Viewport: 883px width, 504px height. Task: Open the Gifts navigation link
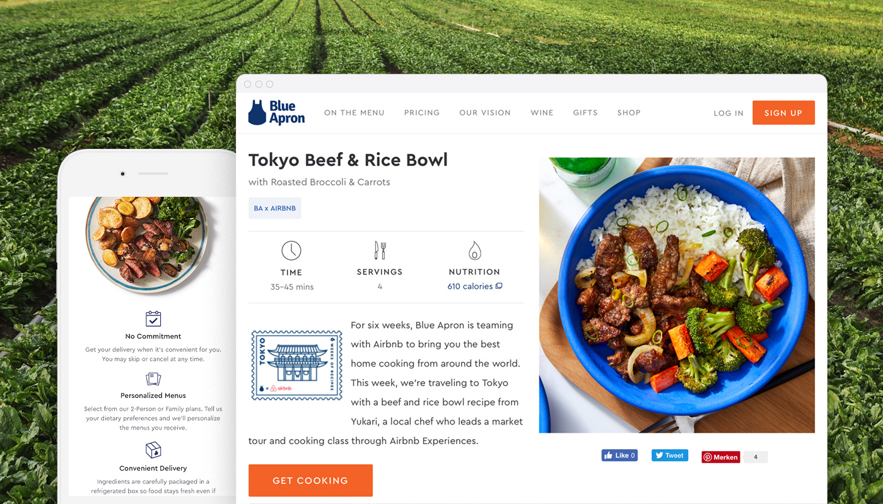click(585, 113)
